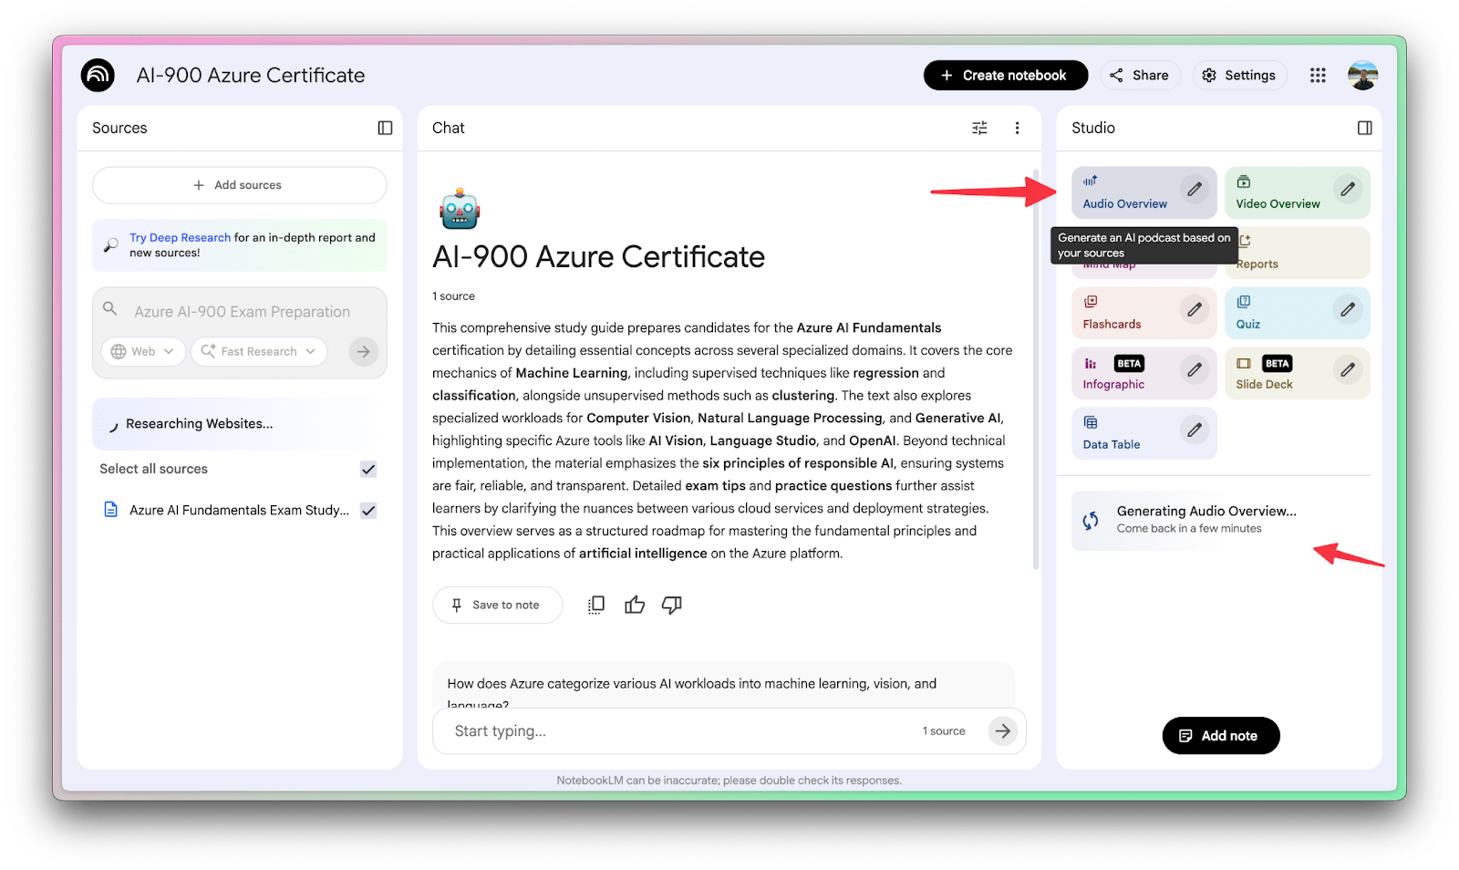Image resolution: width=1459 pixels, height=870 pixels.
Task: Select the suggested question about Azure AI workloads
Action: [723, 686]
